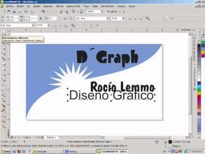This screenshot has width=205, height=154.
Task: Click the object X position field
Action: pyautogui.click(x=11, y=17)
